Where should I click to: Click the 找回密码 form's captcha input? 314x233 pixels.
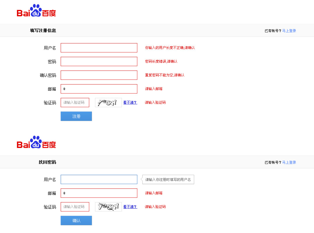point(75,206)
